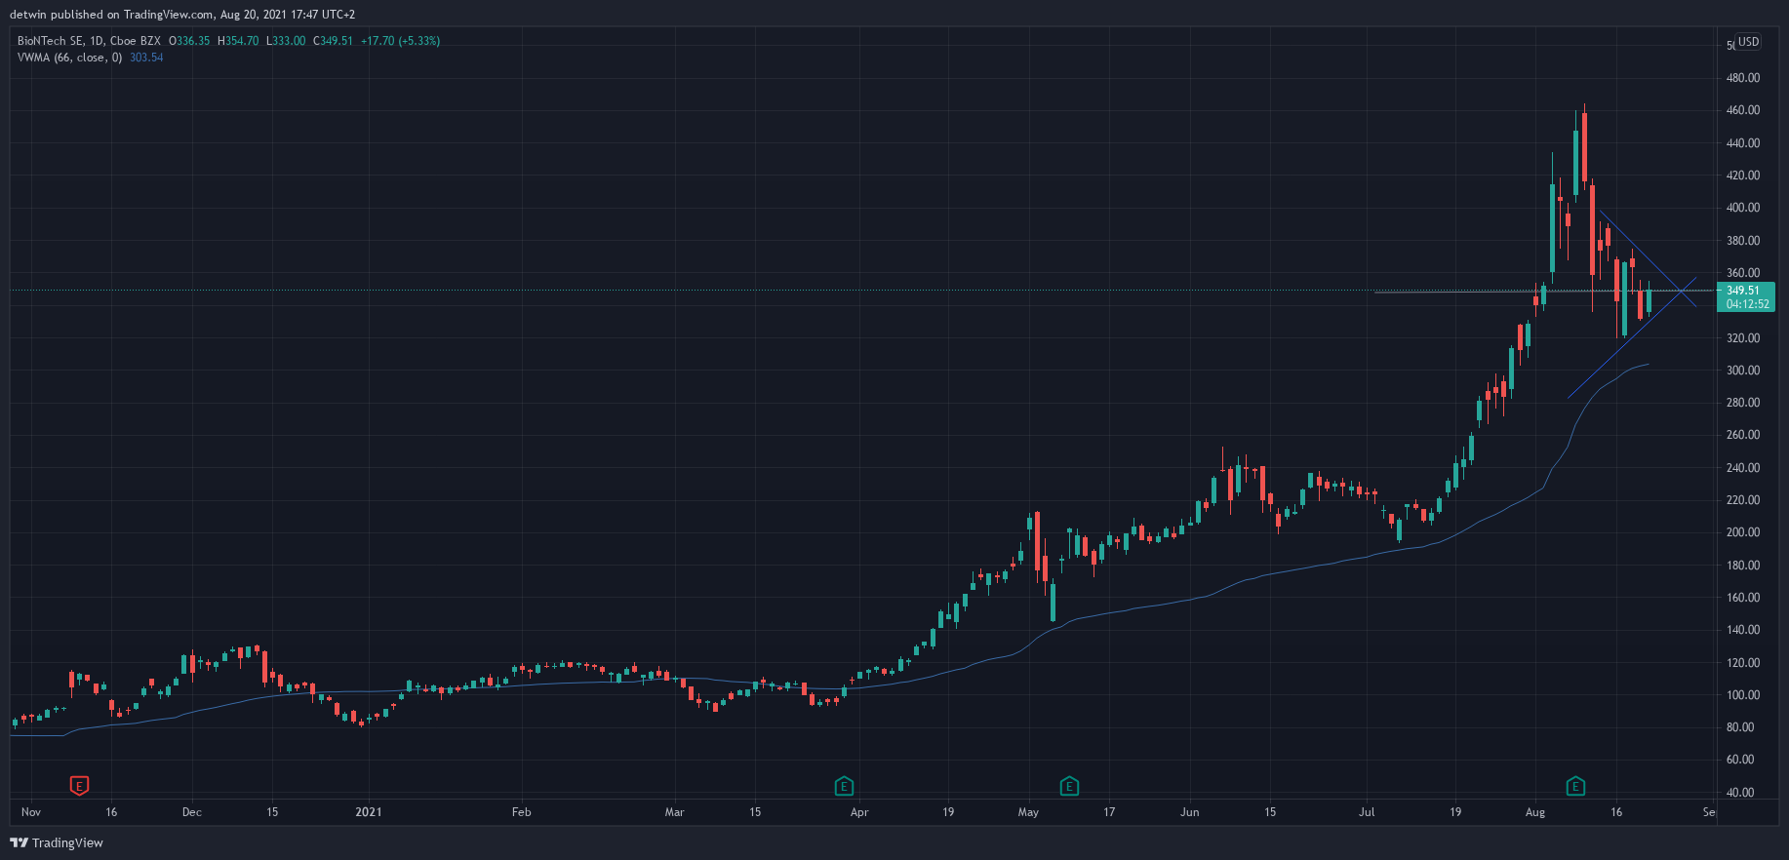1789x860 pixels.
Task: Click the 80.00 price axis label
Action: click(x=1740, y=727)
